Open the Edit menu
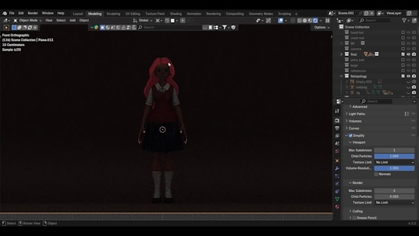Image resolution: width=419 pixels, height=236 pixels. pyautogui.click(x=21, y=13)
